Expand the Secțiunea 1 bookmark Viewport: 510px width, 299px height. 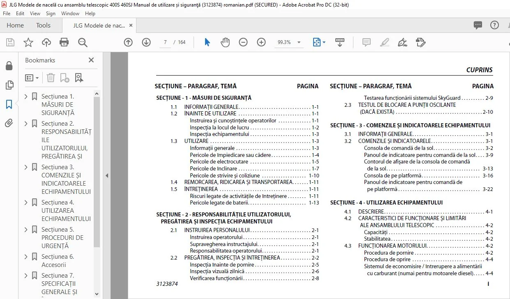26,97
